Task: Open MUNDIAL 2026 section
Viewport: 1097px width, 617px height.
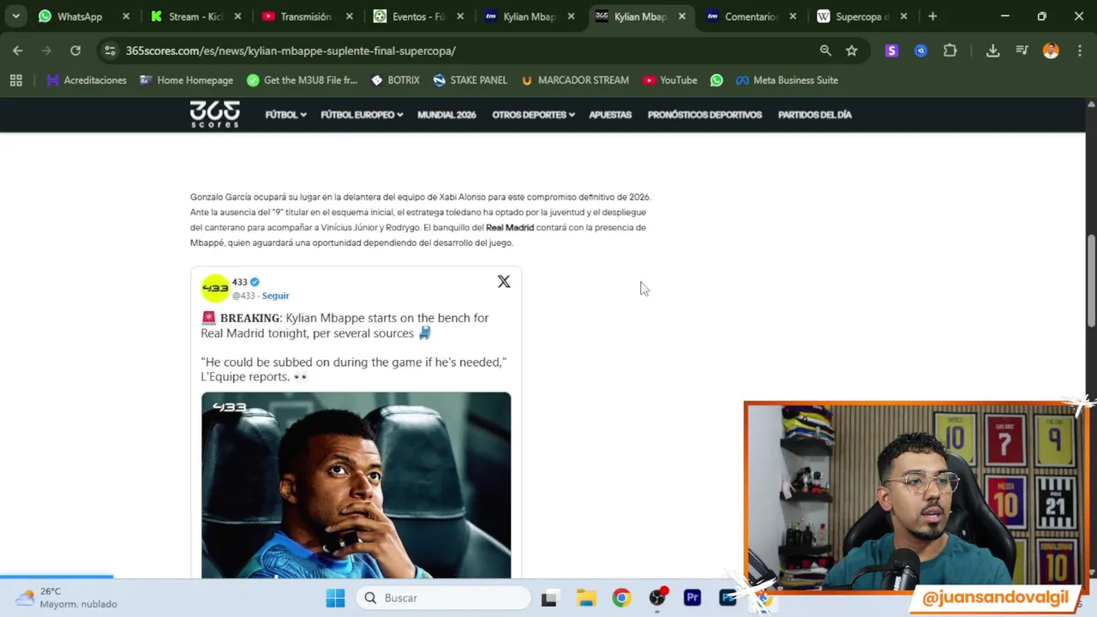Action: coord(447,115)
